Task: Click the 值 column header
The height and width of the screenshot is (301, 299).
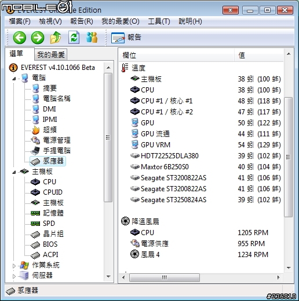Action: [x=259, y=55]
